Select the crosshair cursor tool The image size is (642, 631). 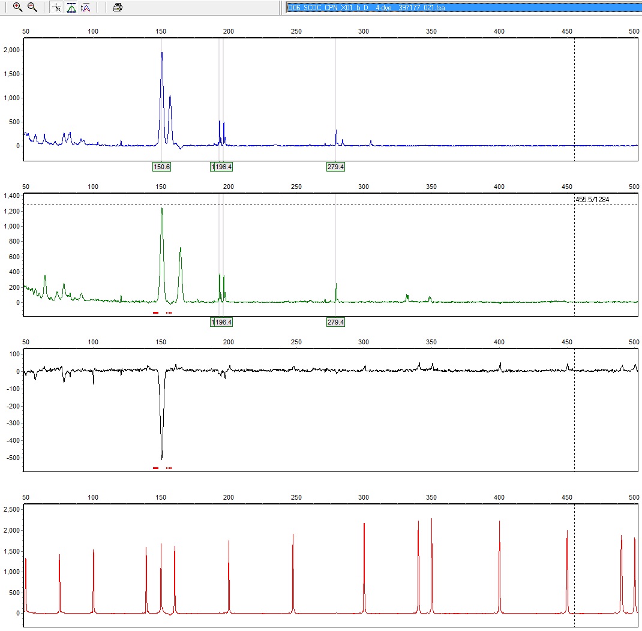tap(56, 7)
